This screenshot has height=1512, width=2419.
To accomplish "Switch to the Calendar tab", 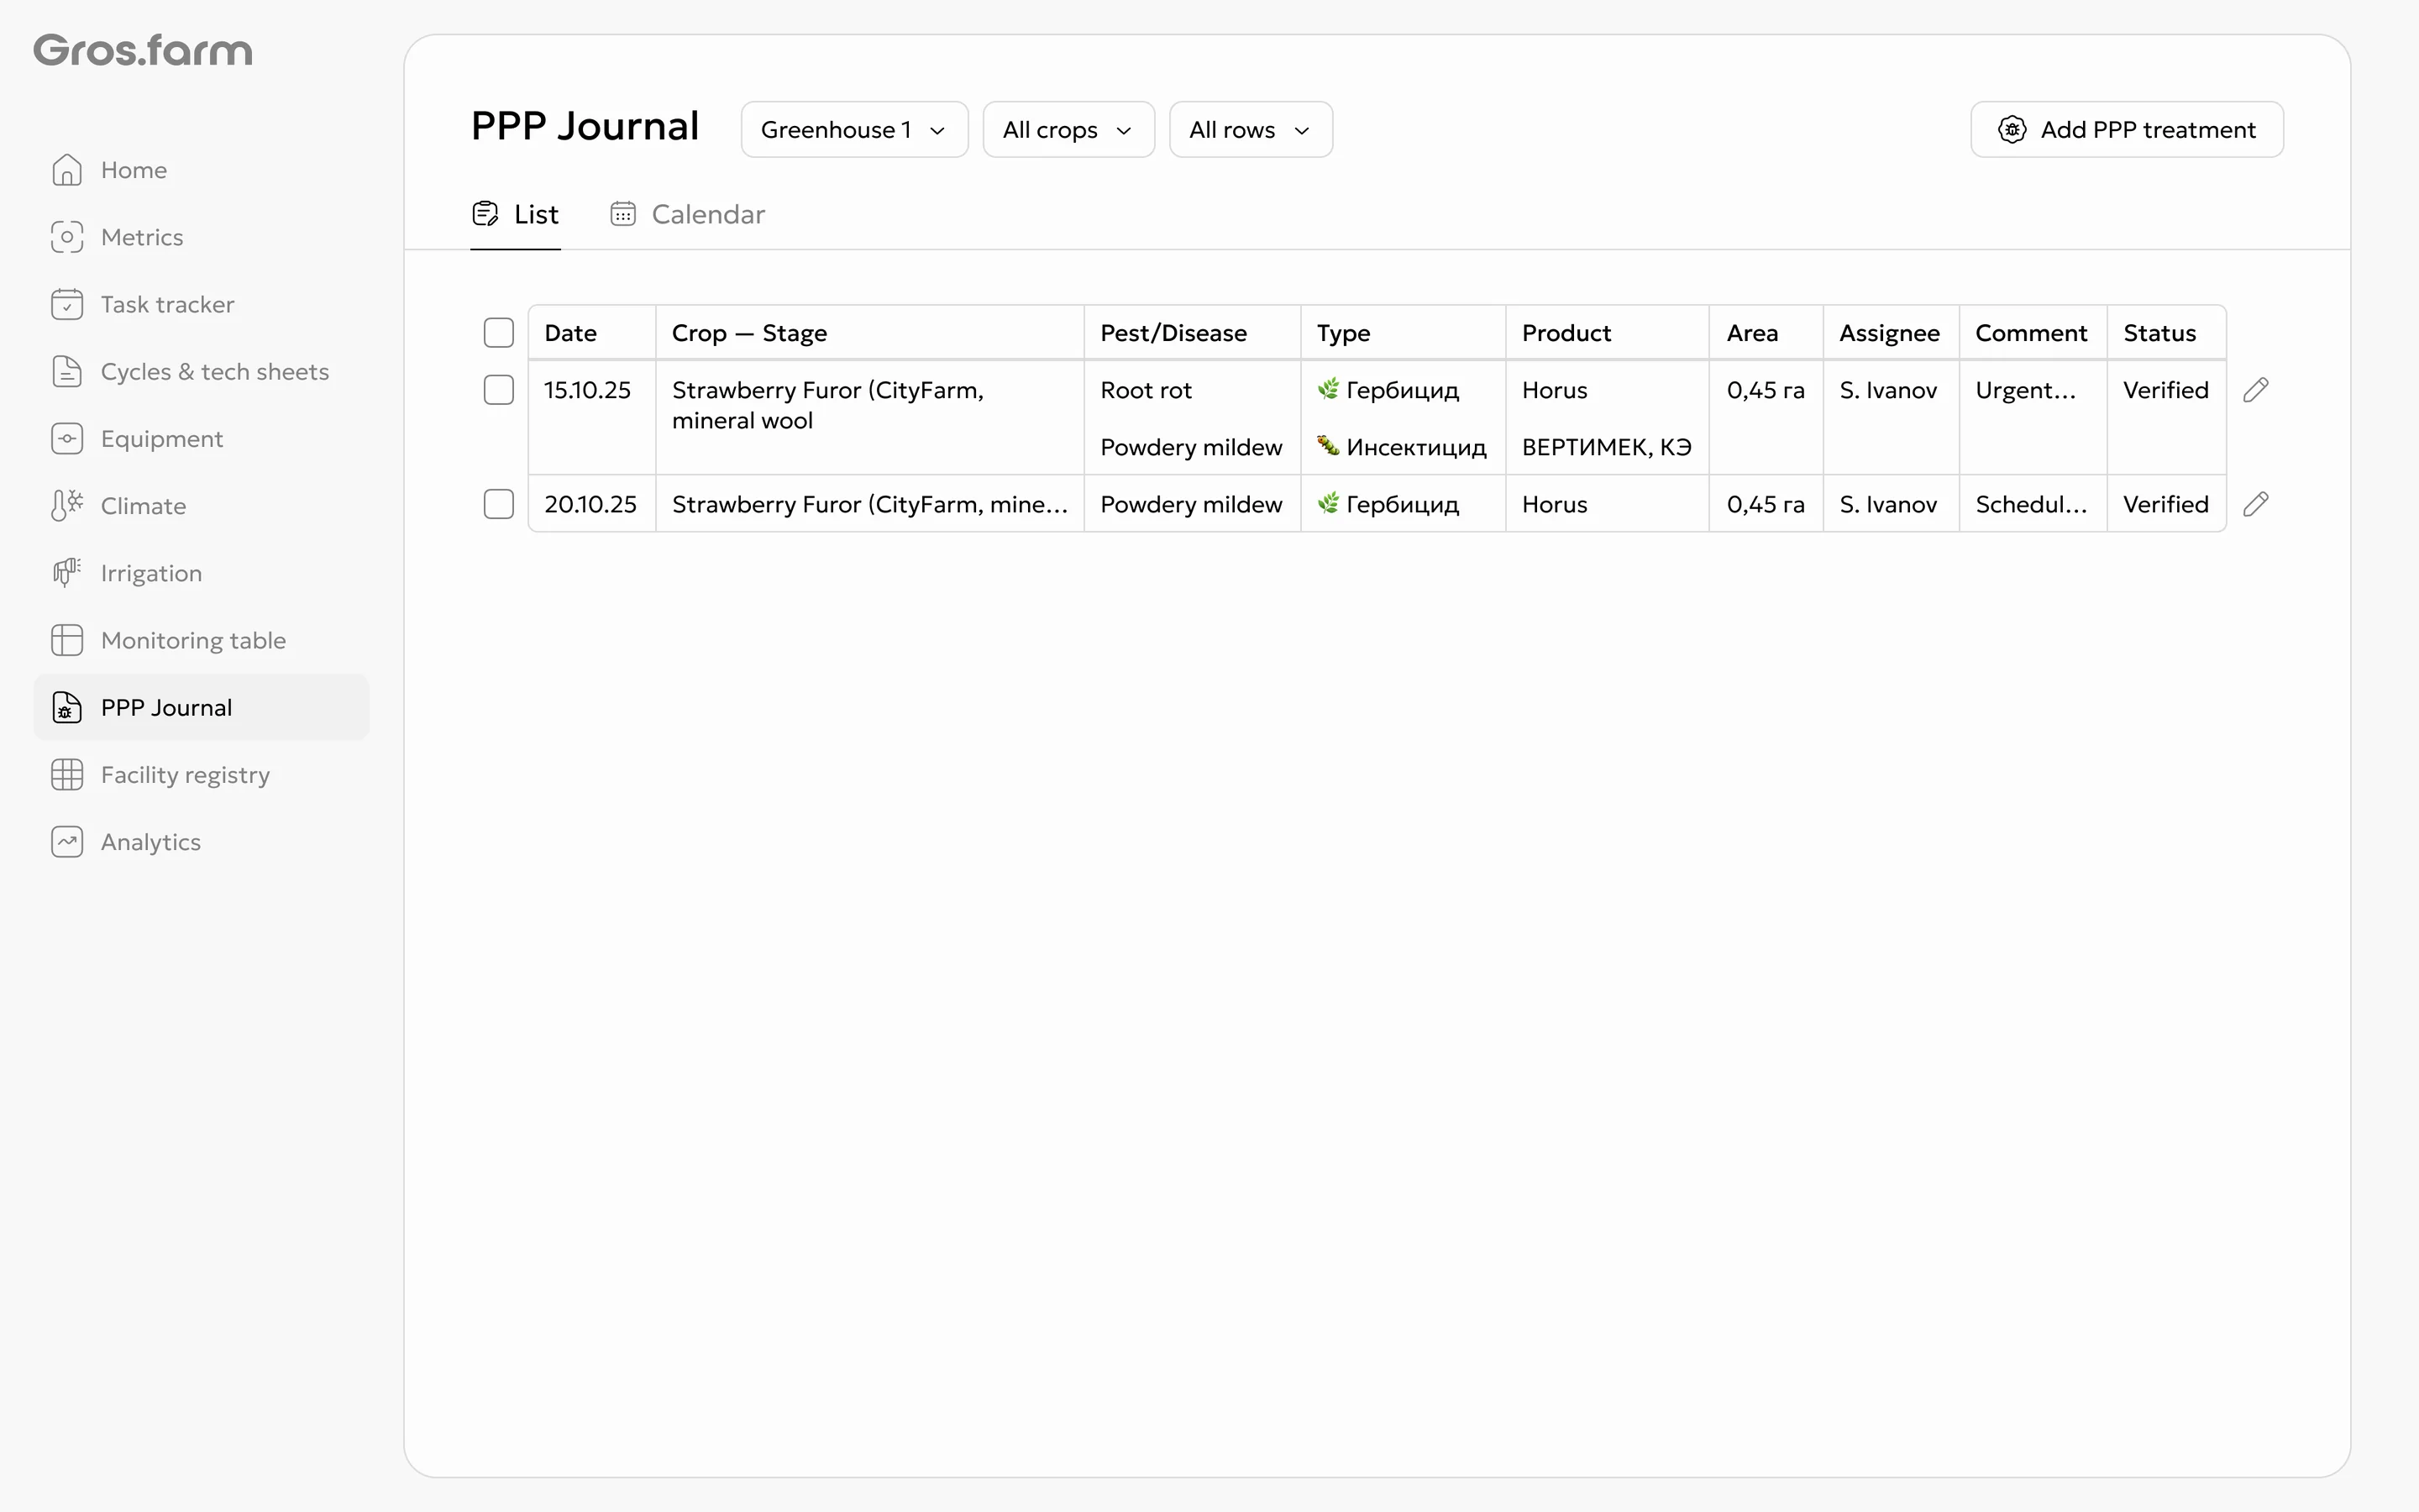I will (x=688, y=214).
